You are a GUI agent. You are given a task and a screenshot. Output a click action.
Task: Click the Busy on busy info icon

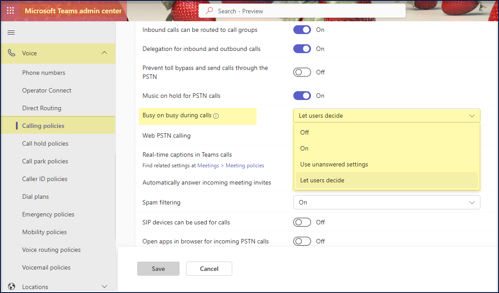point(216,116)
